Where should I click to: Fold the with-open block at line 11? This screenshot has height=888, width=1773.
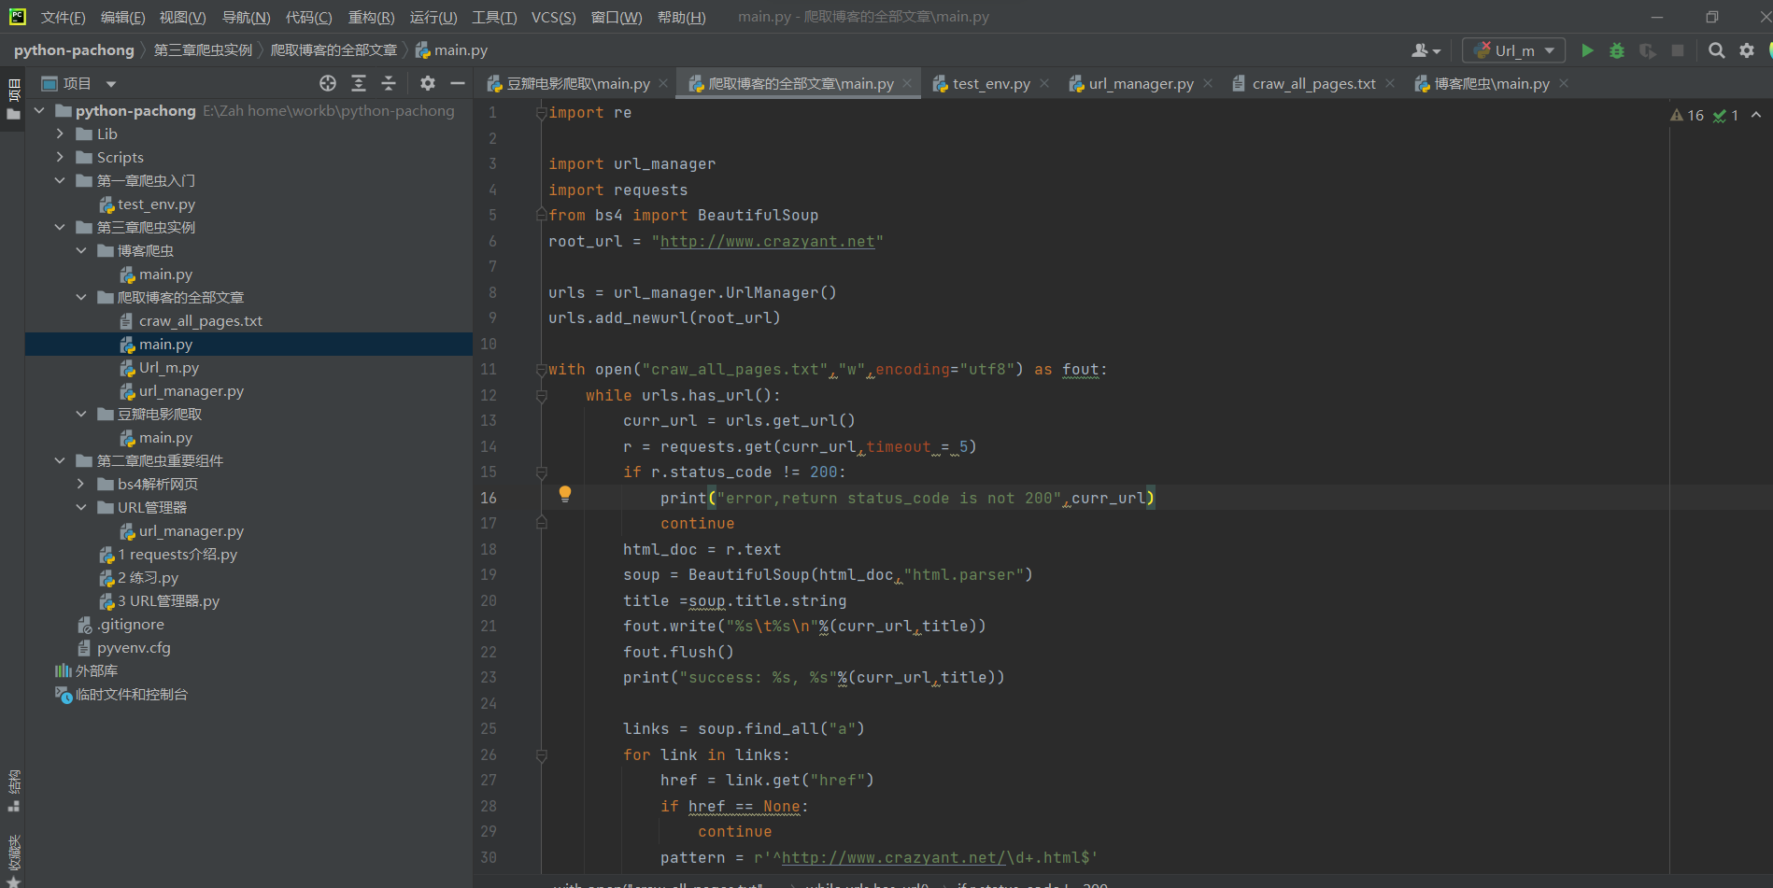click(541, 370)
